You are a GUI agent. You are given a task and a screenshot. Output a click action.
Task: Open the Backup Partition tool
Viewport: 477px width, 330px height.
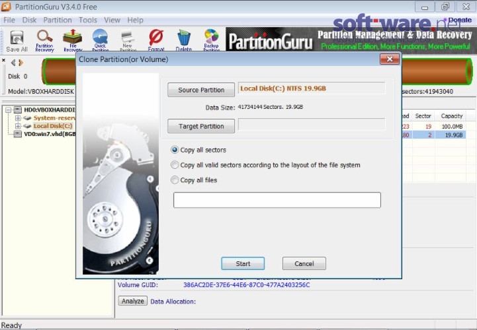coord(212,40)
